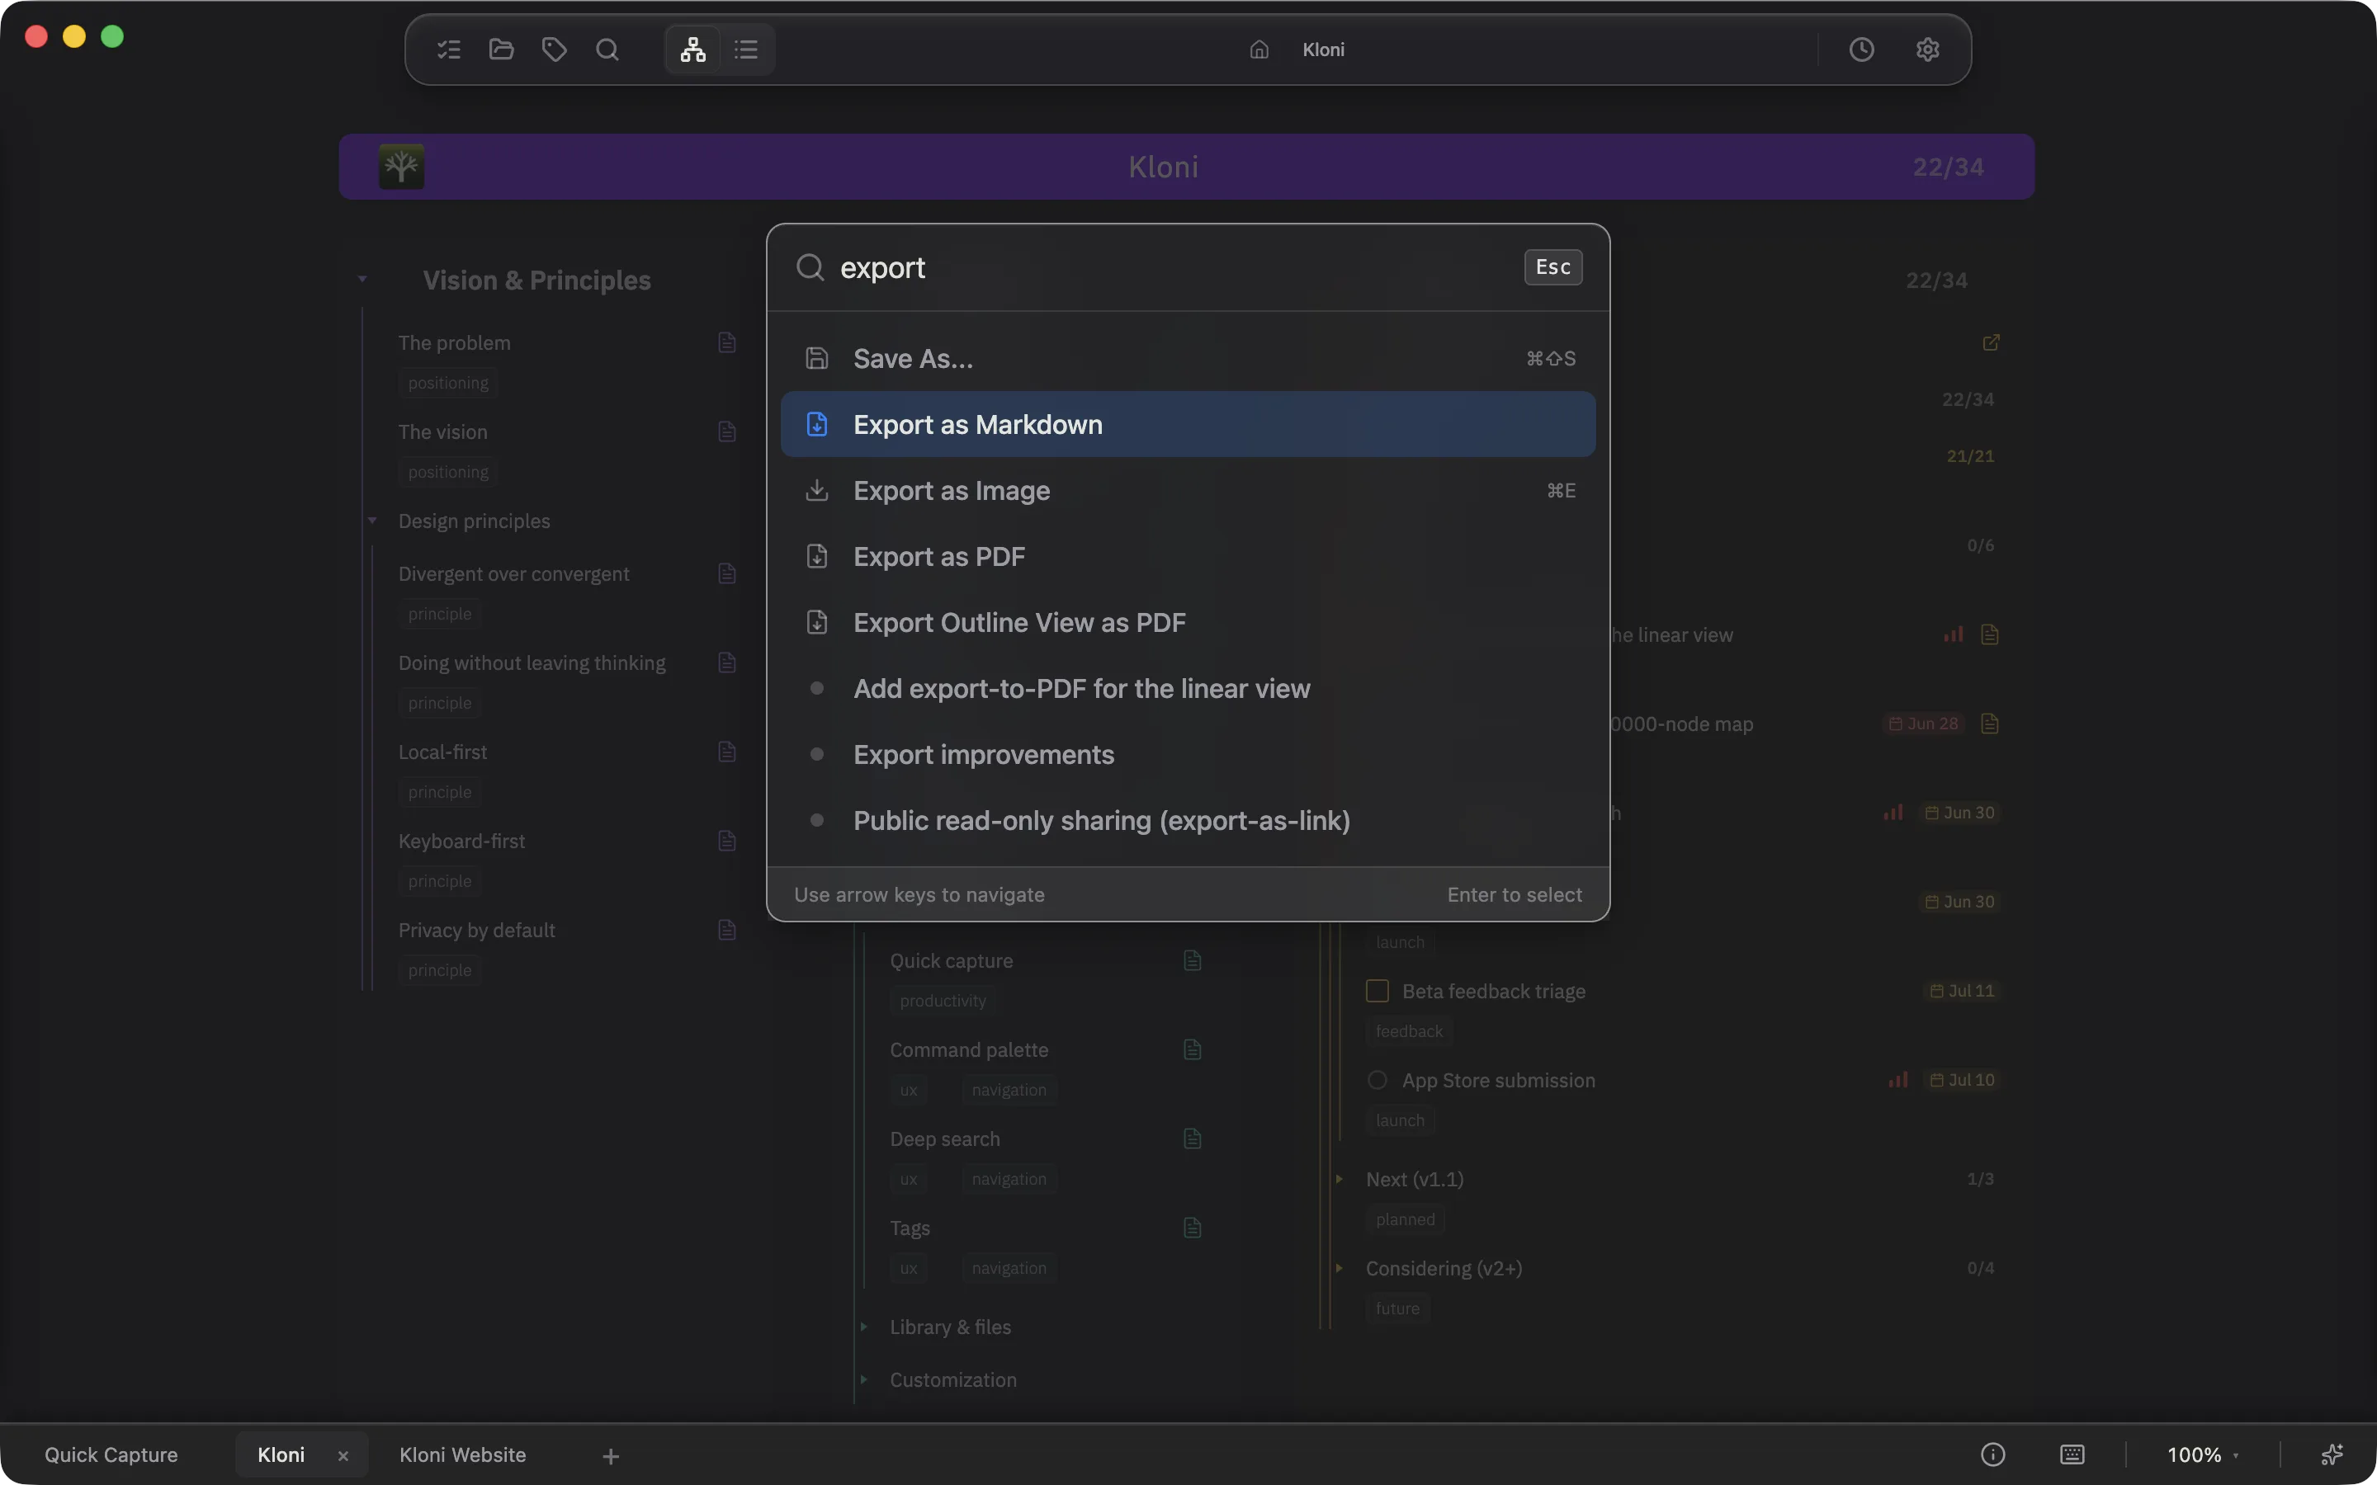Click the sparkle AI icon in status bar

pyautogui.click(x=2332, y=1454)
